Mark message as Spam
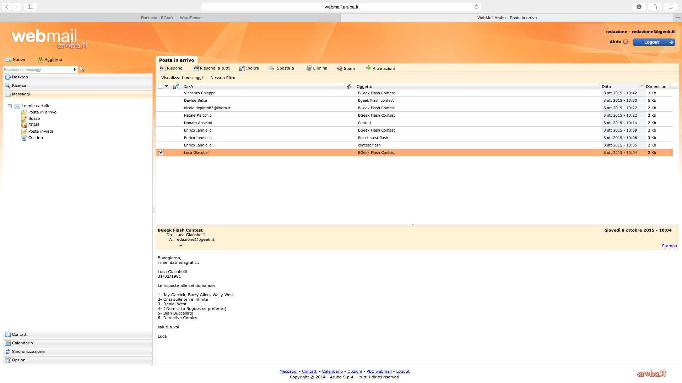The height and width of the screenshot is (383, 682). 346,68
